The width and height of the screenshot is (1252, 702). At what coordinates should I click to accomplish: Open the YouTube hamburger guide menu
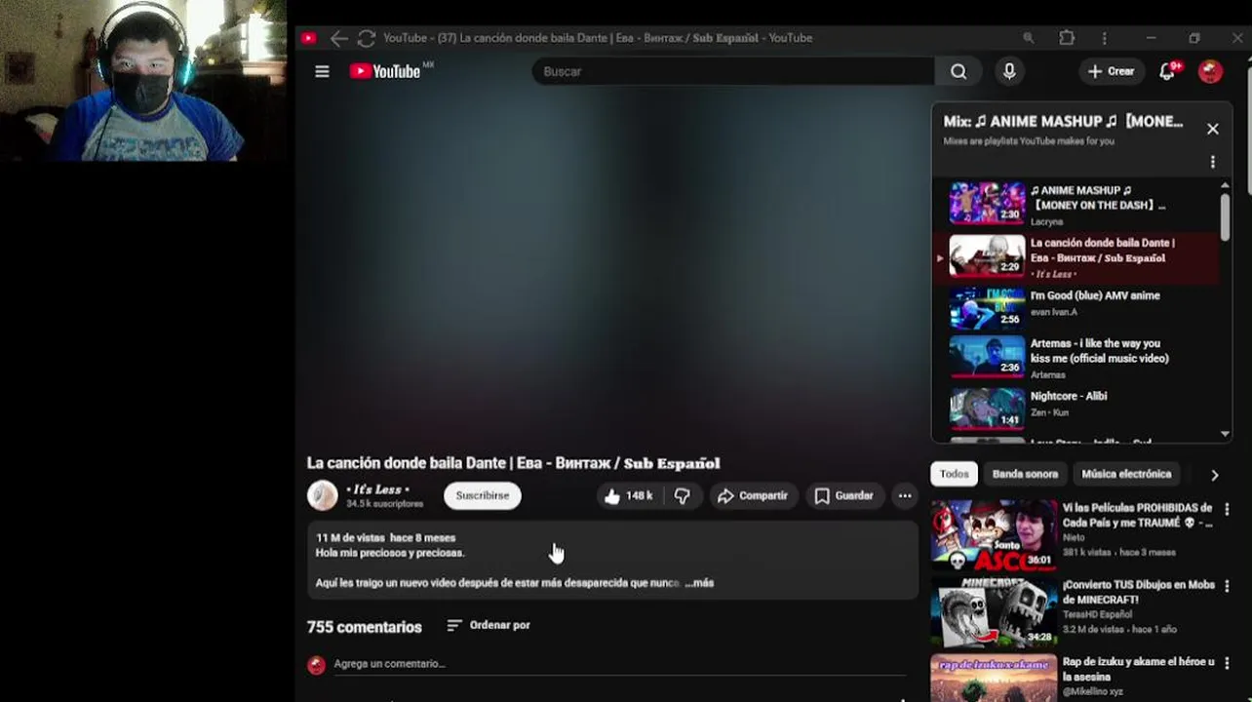[x=322, y=71]
